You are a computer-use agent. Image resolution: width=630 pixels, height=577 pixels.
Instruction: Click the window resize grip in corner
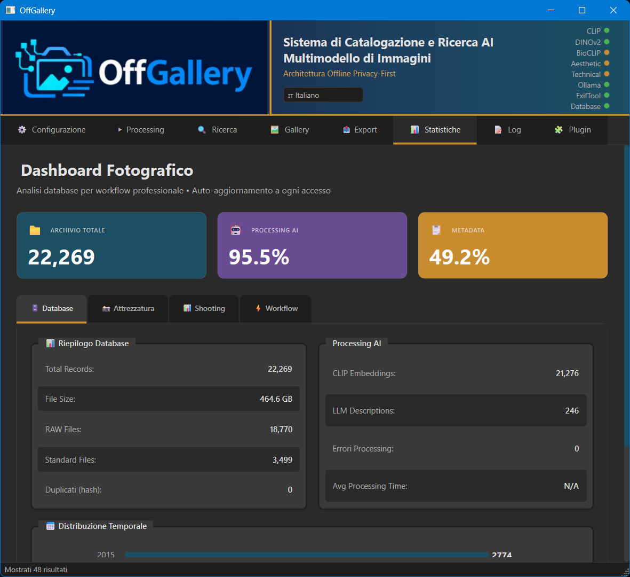point(626,573)
